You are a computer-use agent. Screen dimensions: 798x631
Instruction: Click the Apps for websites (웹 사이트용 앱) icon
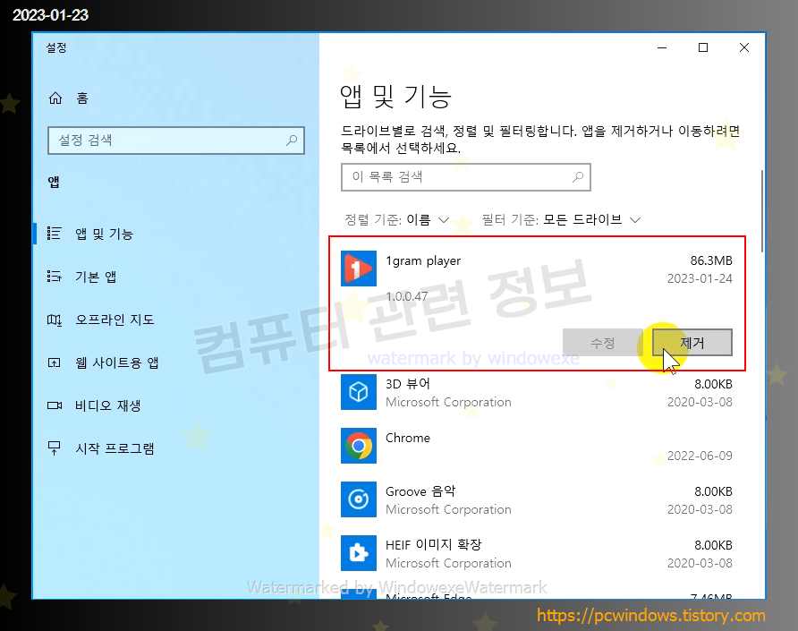[x=54, y=362]
